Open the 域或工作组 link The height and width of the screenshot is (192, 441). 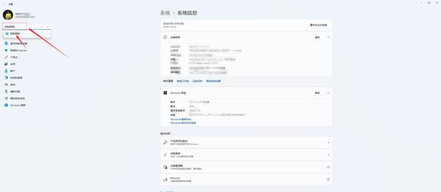point(182,81)
